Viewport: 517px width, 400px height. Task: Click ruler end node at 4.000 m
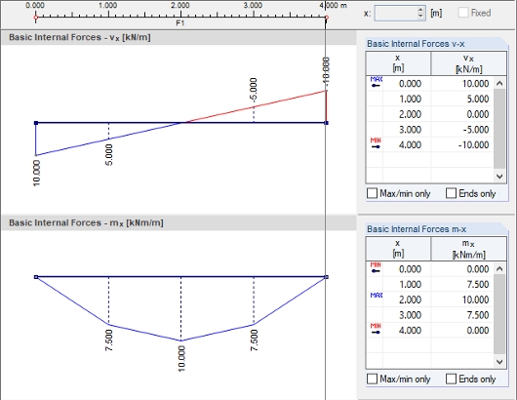coord(327,18)
